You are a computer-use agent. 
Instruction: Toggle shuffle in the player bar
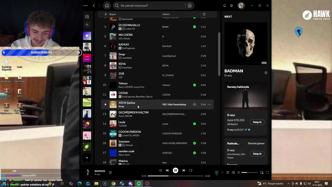(x=160, y=170)
